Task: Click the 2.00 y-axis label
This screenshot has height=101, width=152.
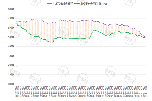Action: pos(11,65)
